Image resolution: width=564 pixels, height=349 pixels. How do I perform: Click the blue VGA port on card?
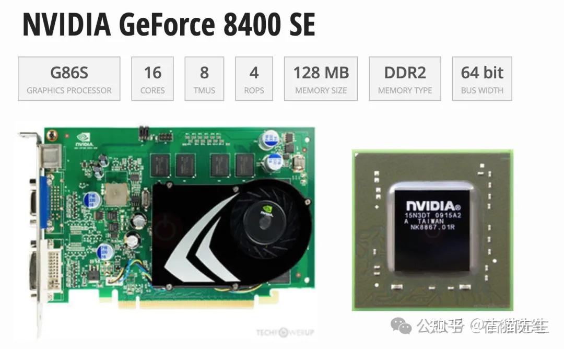[44, 202]
